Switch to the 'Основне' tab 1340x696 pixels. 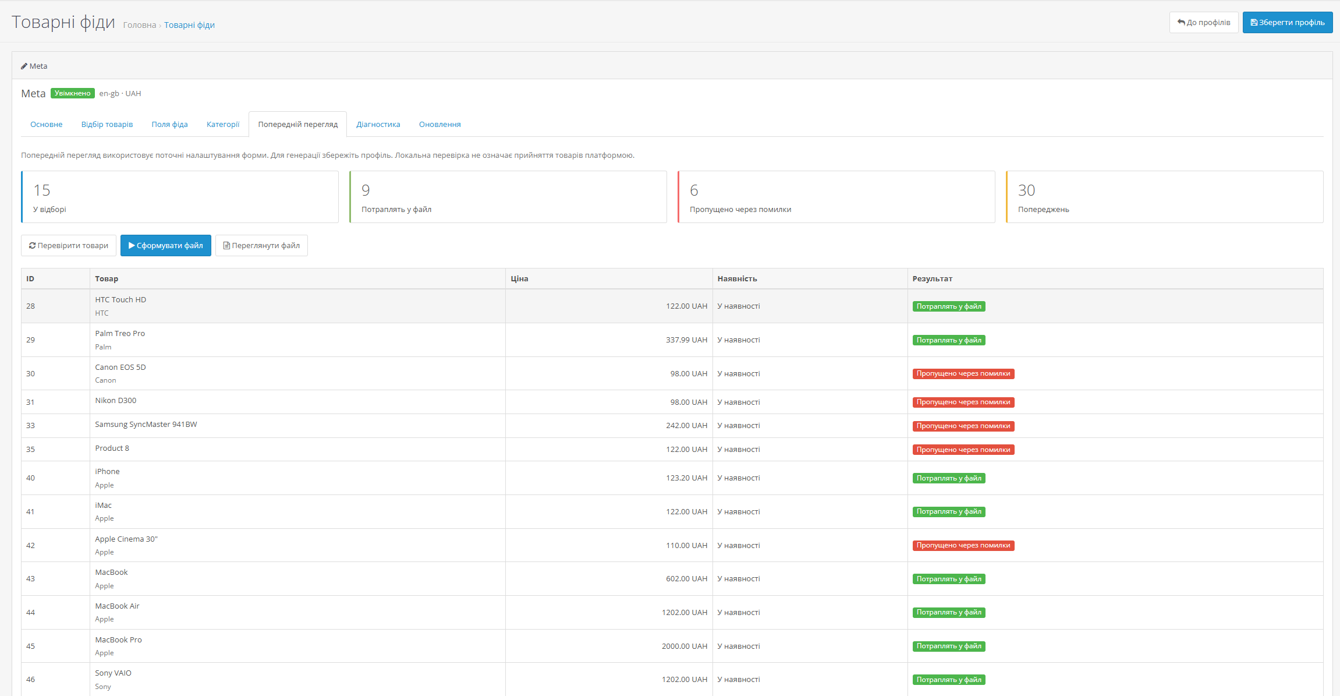click(47, 125)
